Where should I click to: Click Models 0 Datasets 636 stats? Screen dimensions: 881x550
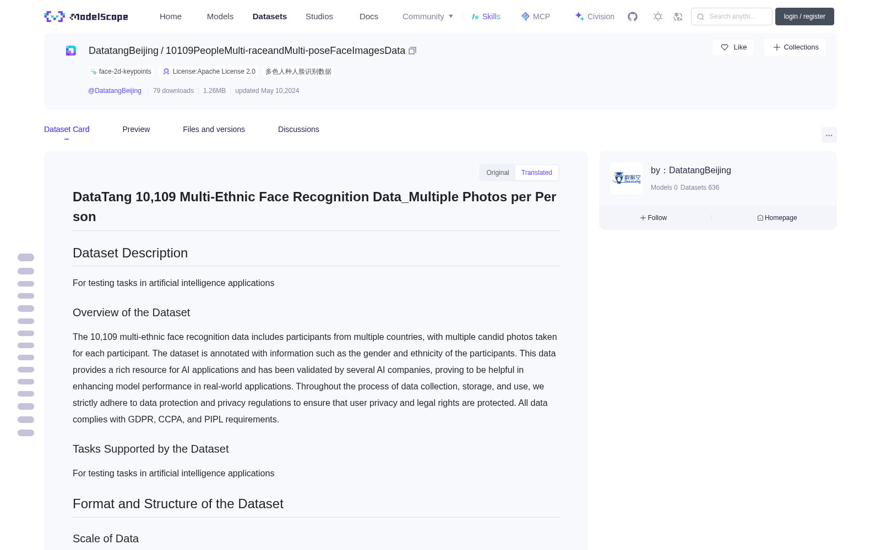(x=685, y=188)
